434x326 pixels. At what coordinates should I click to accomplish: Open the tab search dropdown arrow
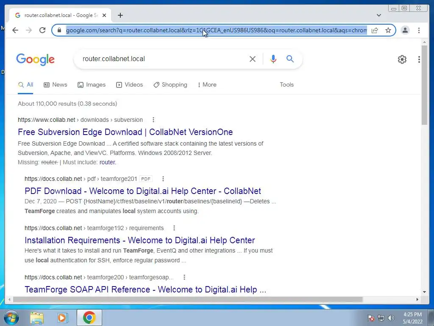(379, 15)
